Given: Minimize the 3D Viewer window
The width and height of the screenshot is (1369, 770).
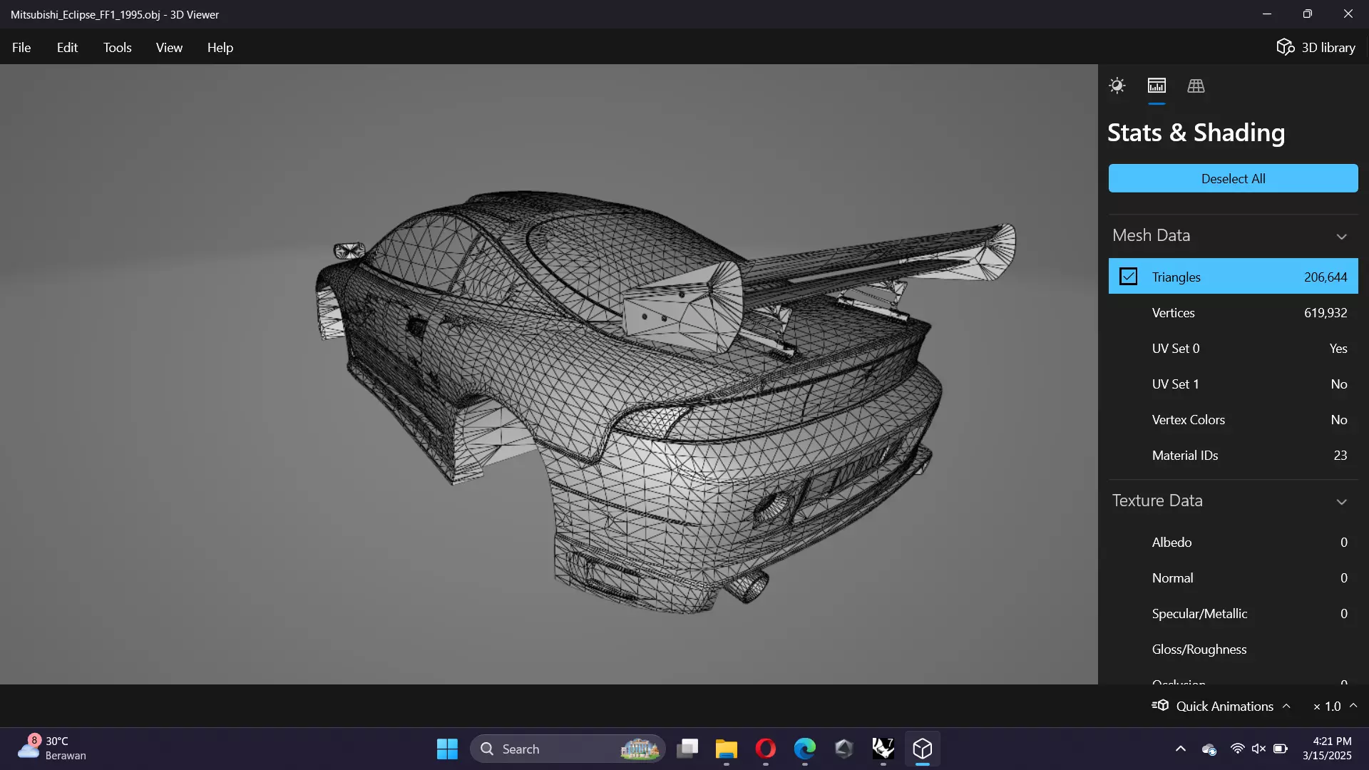Looking at the screenshot, I should tap(1266, 14).
